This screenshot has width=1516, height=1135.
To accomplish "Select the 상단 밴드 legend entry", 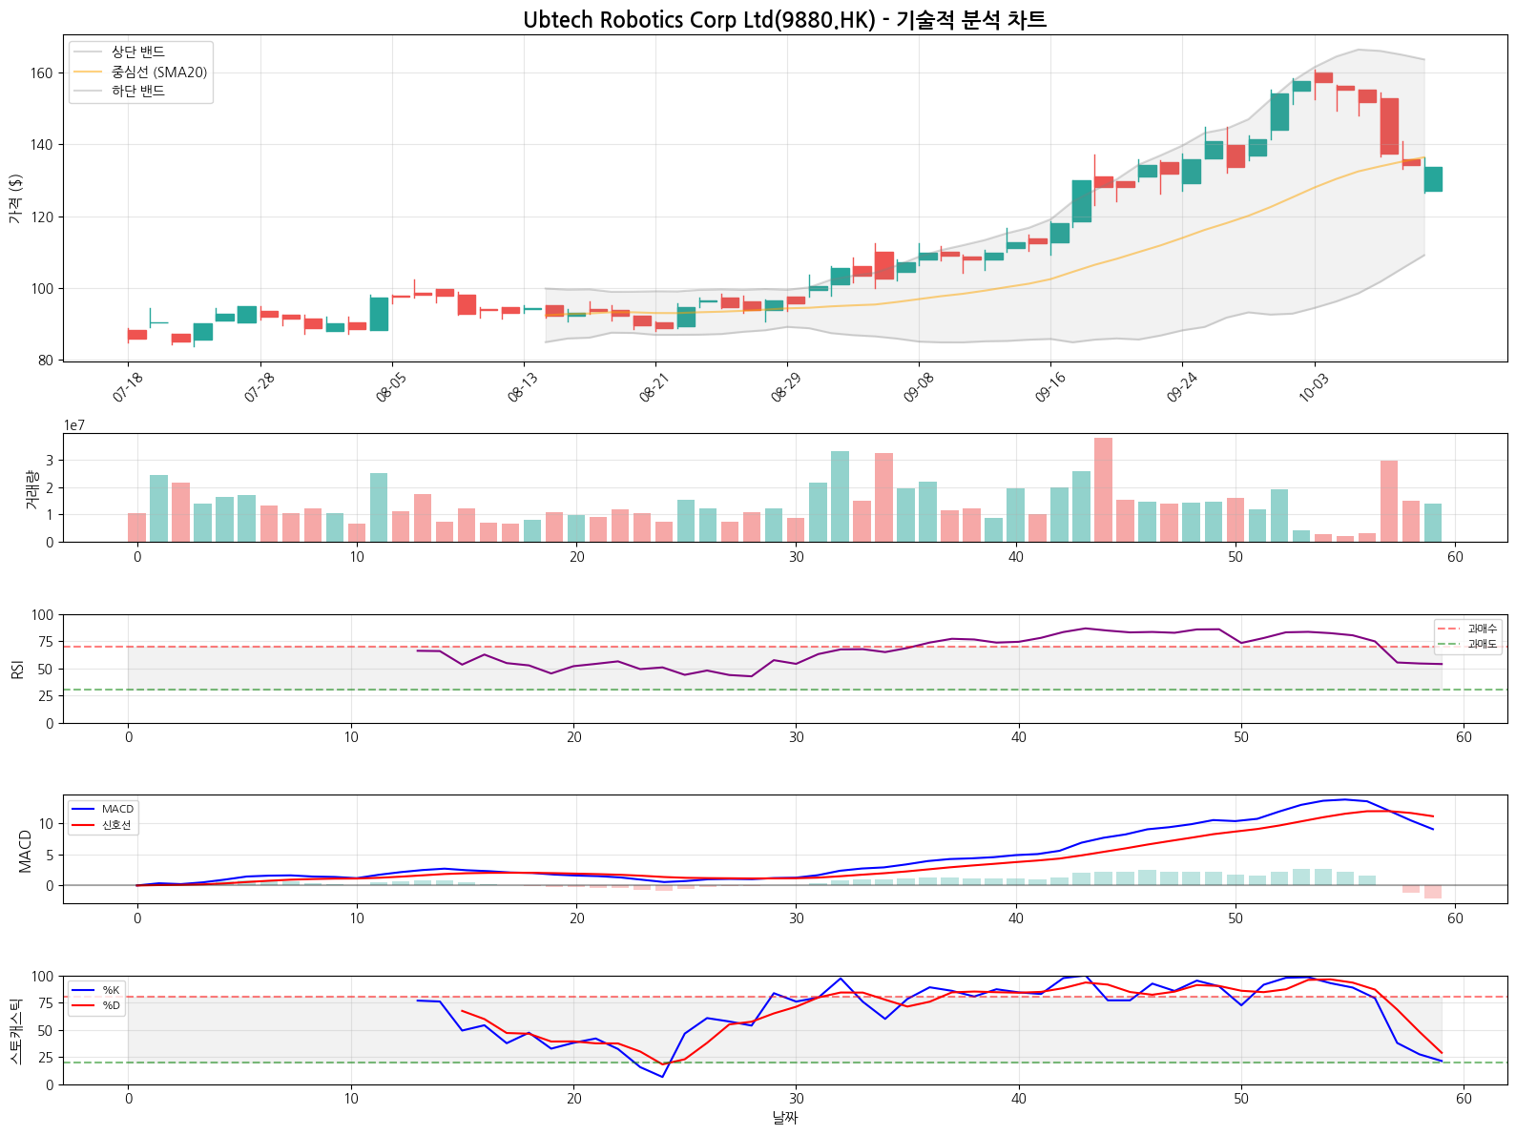I will click(x=138, y=52).
